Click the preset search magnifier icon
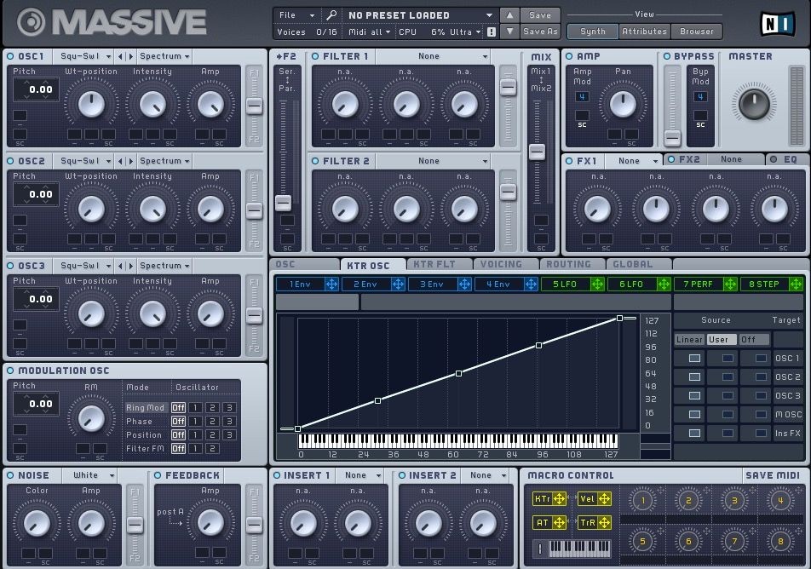Image resolution: width=811 pixels, height=569 pixels. (x=331, y=15)
